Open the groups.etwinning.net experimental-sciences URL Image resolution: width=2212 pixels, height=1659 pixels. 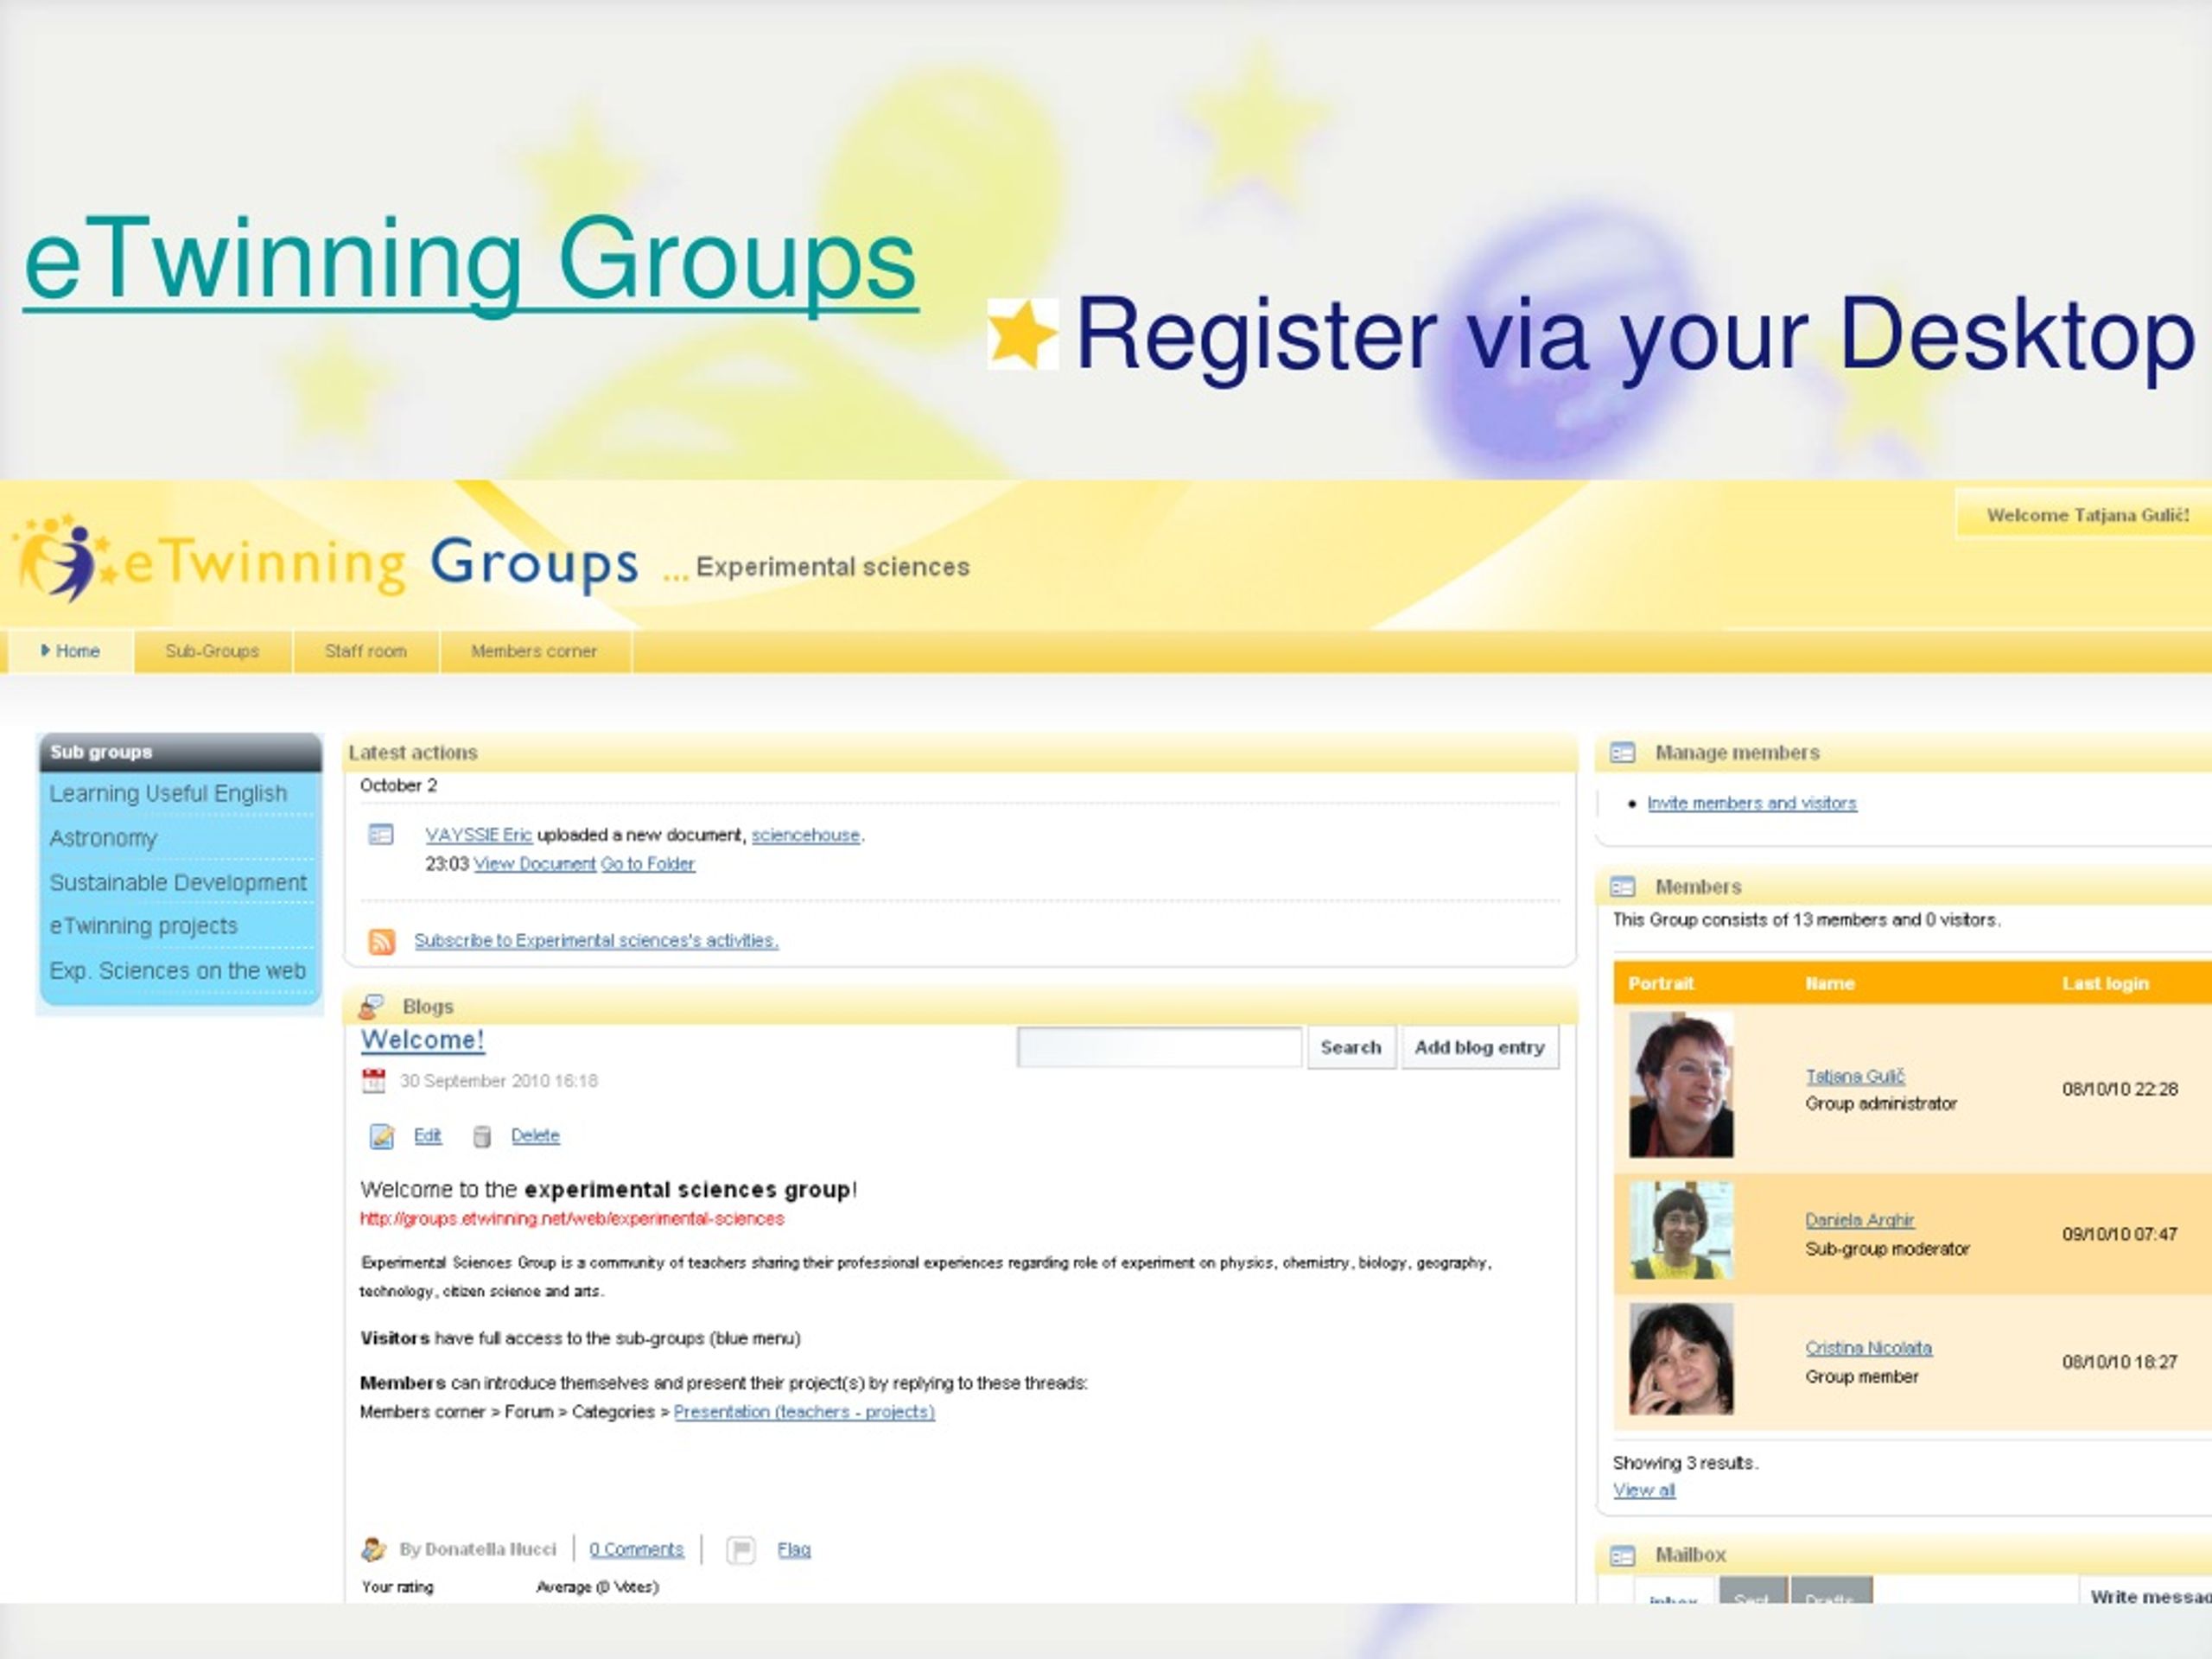pyautogui.click(x=572, y=1219)
